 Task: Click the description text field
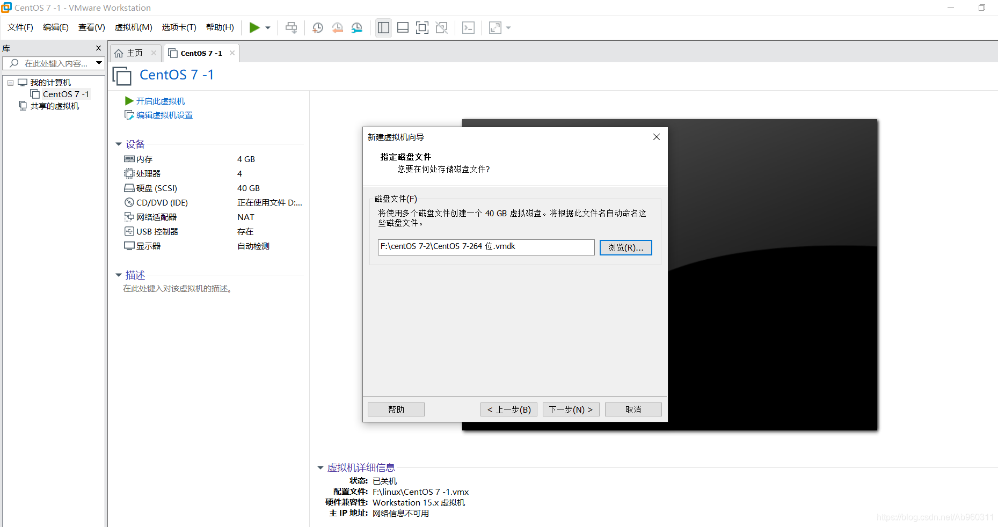[178, 288]
